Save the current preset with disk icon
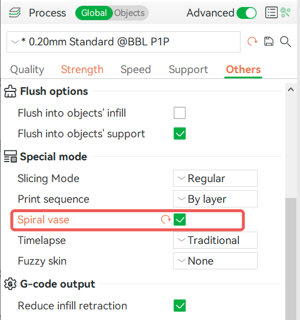The image size is (300, 320). pos(269,41)
